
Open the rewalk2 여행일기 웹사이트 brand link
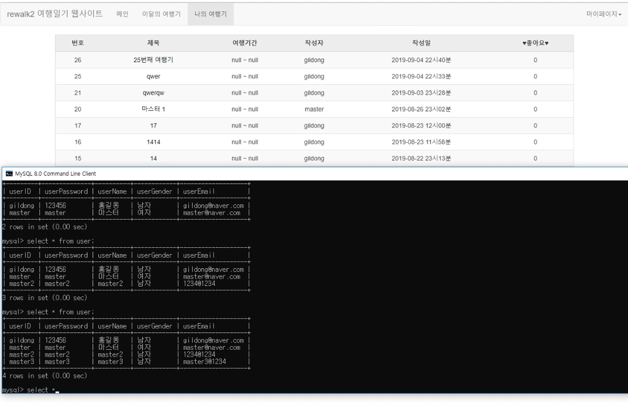(x=54, y=13)
